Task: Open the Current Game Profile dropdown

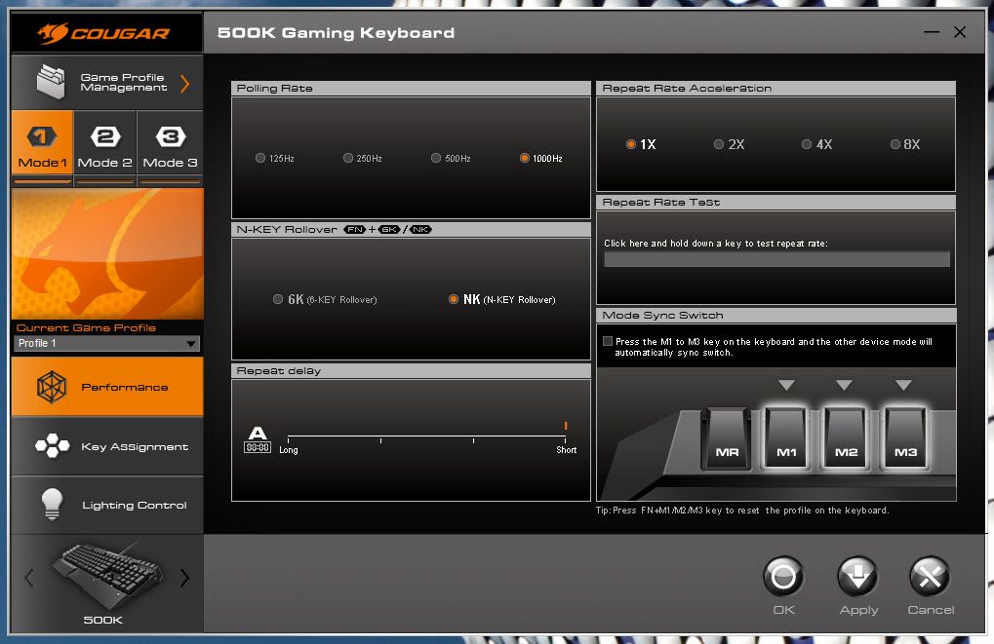Action: click(106, 343)
